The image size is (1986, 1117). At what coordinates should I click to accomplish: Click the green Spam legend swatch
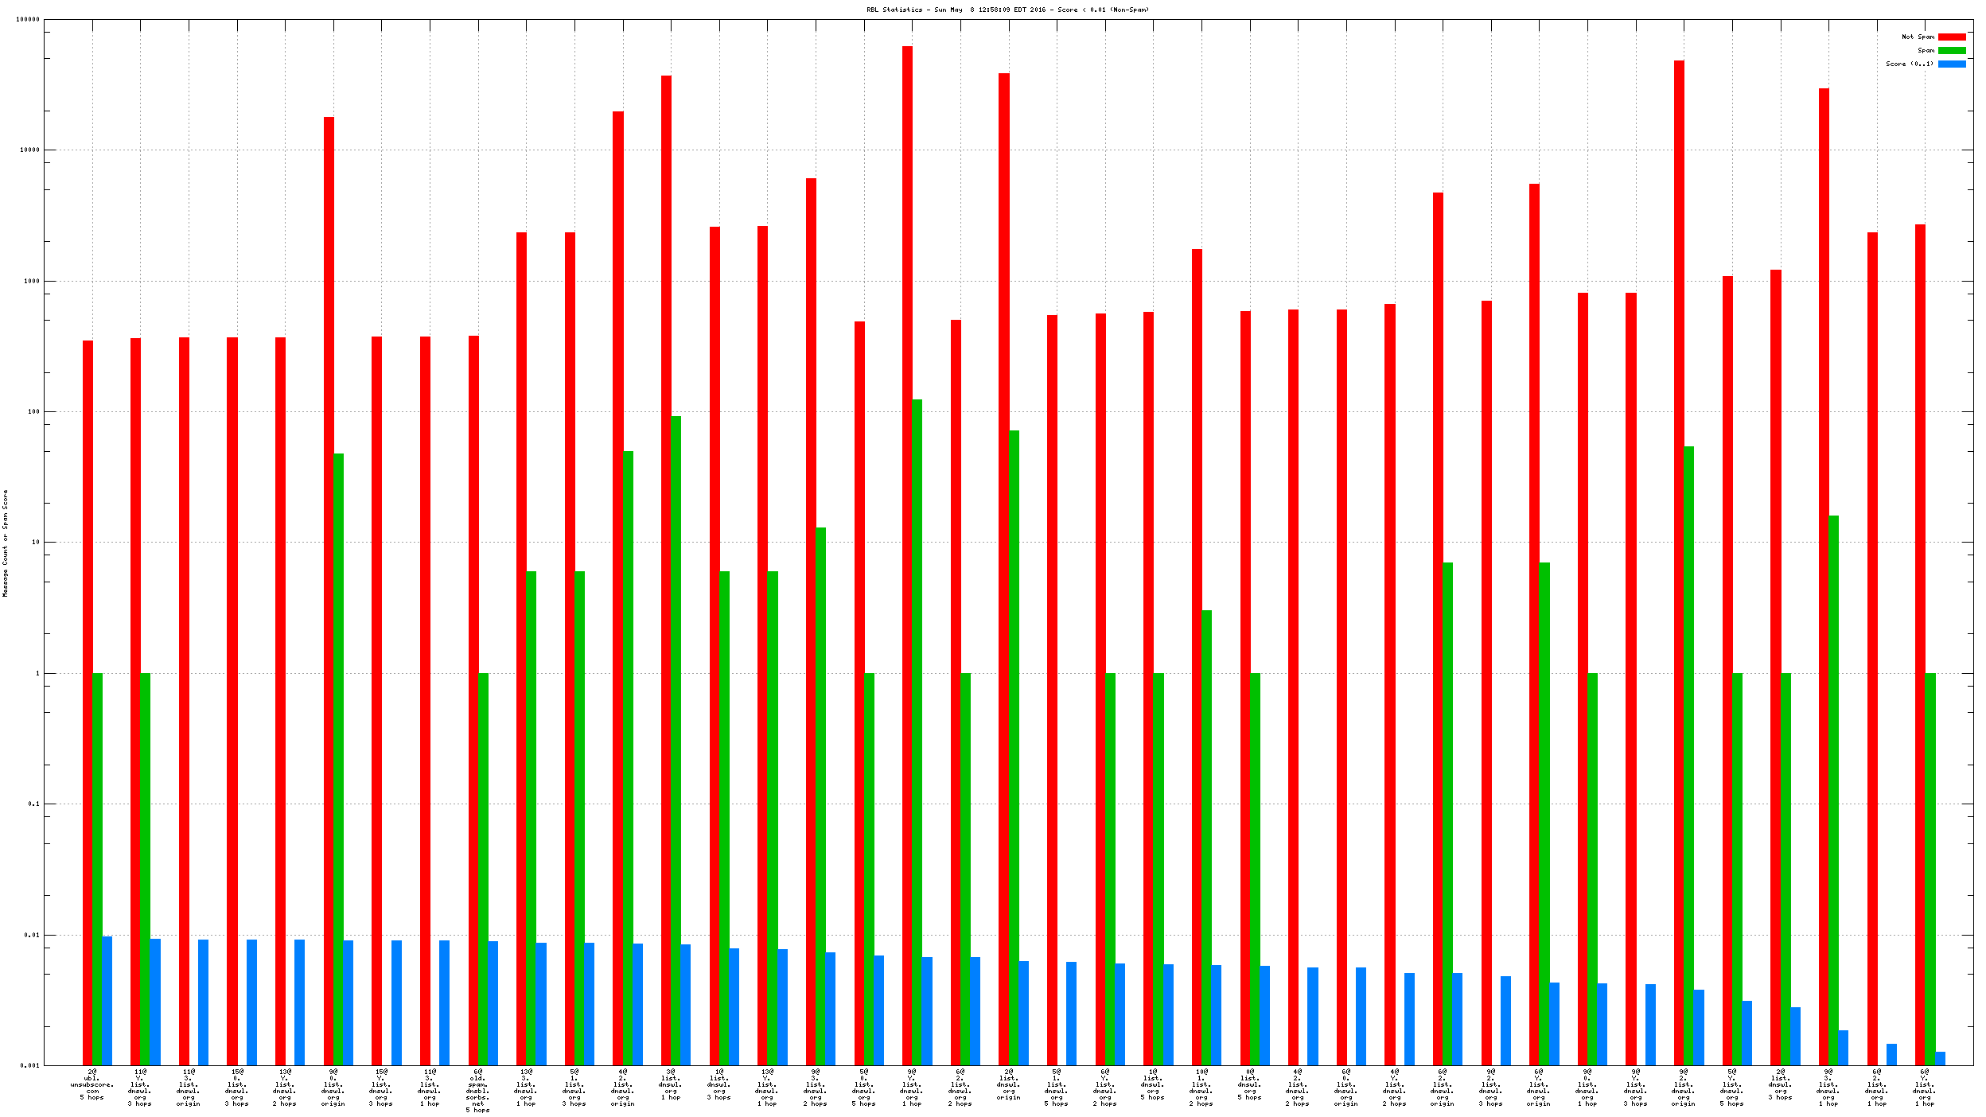1951,50
